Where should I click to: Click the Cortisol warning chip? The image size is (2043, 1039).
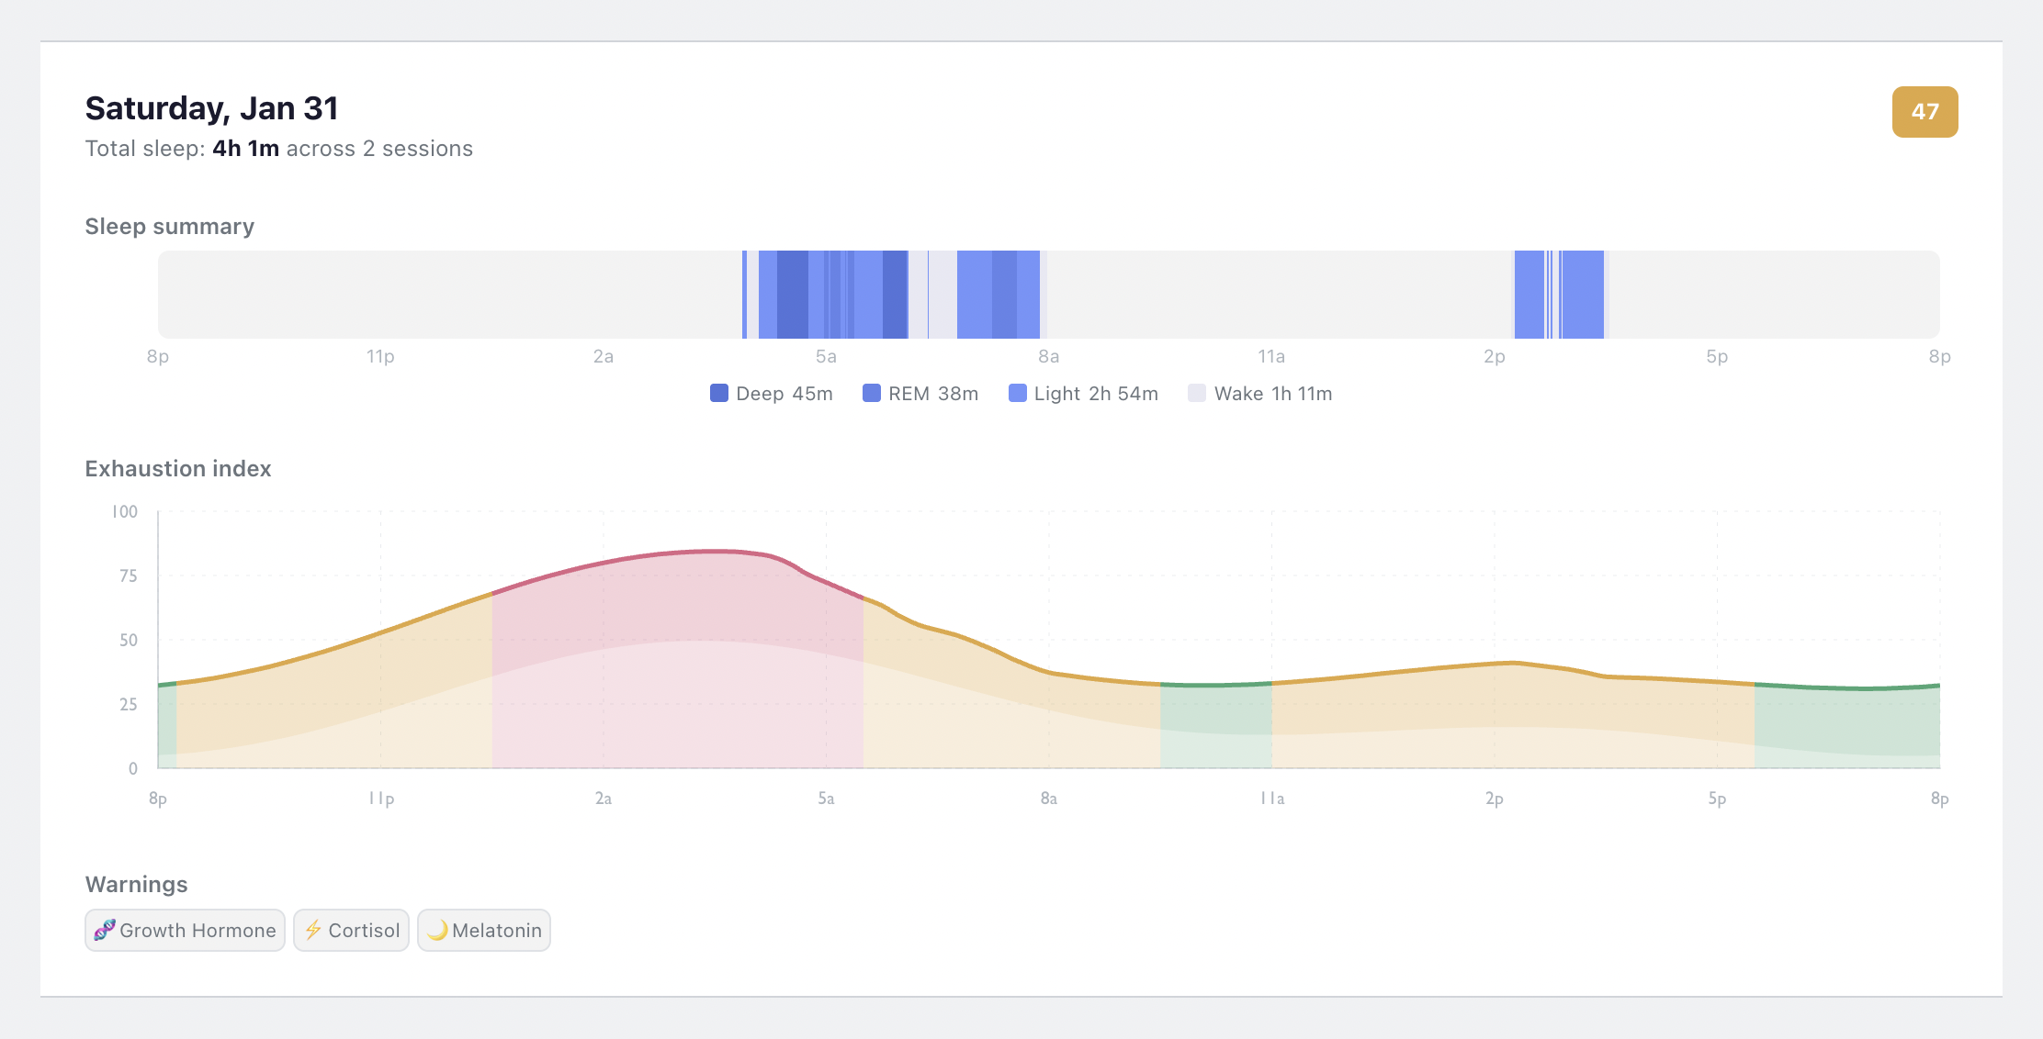[351, 930]
